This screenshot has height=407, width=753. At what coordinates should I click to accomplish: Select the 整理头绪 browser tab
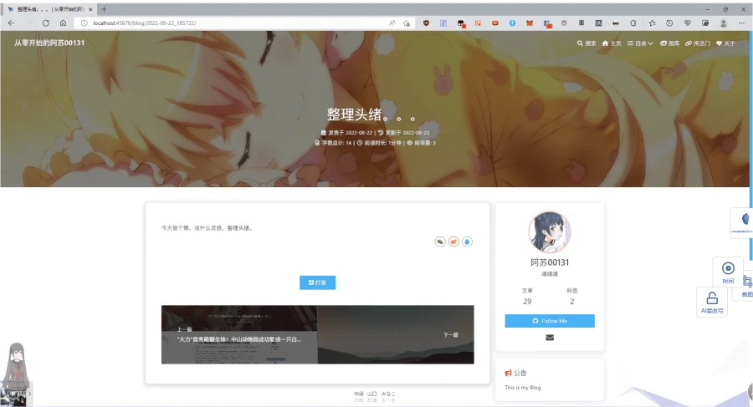(x=49, y=9)
